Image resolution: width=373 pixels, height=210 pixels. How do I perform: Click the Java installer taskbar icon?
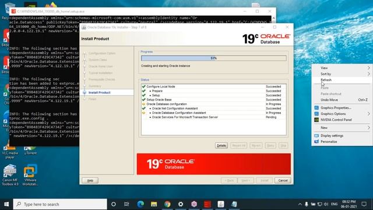(221, 204)
